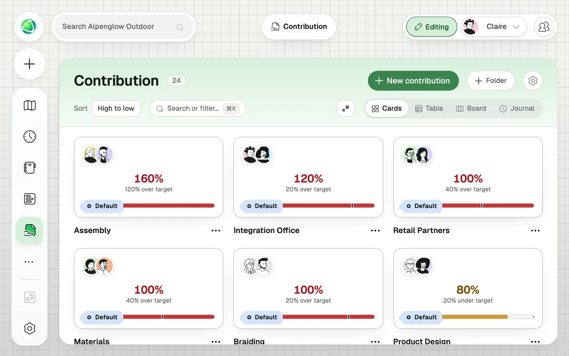This screenshot has width=569, height=356.
Task: Click the 24 count badge
Action: coord(176,81)
